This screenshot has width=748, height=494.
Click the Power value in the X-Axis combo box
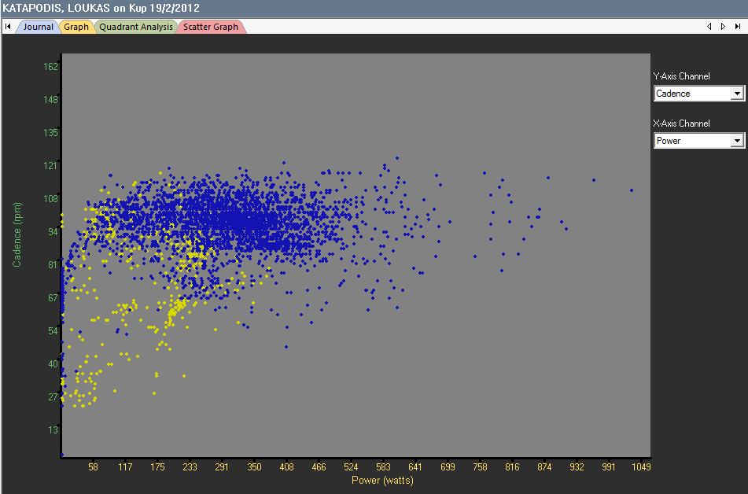pos(691,141)
